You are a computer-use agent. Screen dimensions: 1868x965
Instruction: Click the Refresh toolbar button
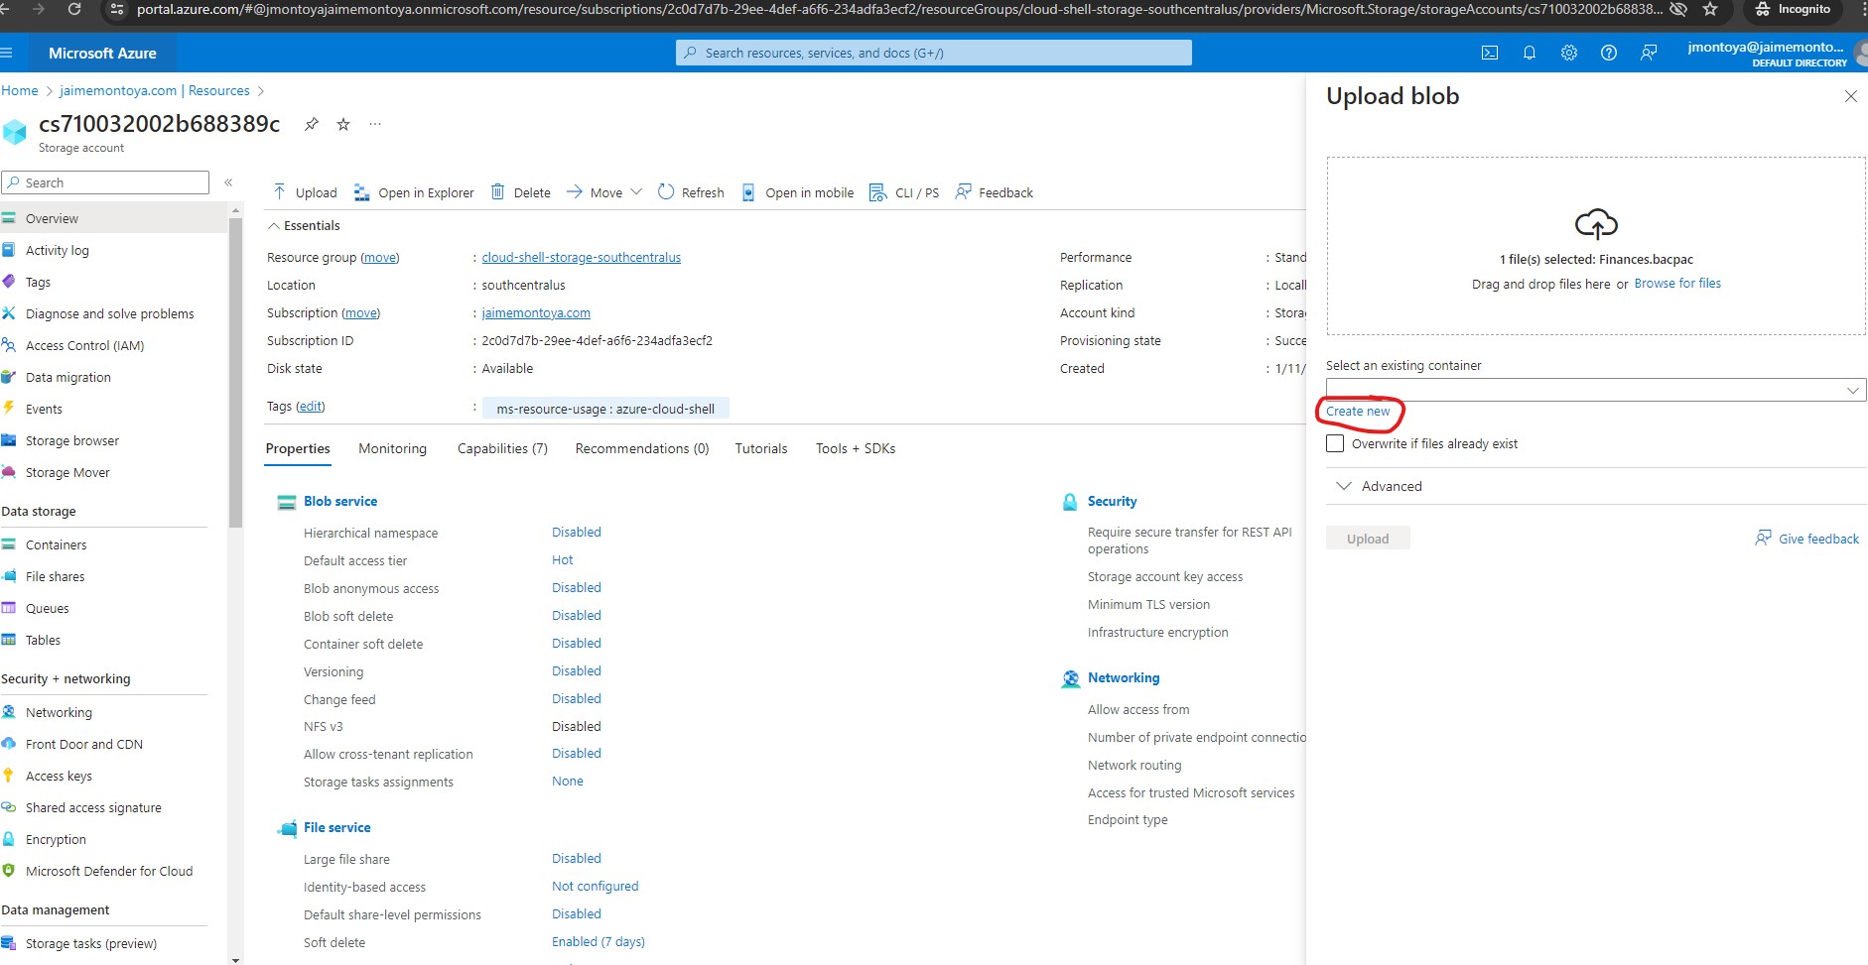(x=691, y=192)
